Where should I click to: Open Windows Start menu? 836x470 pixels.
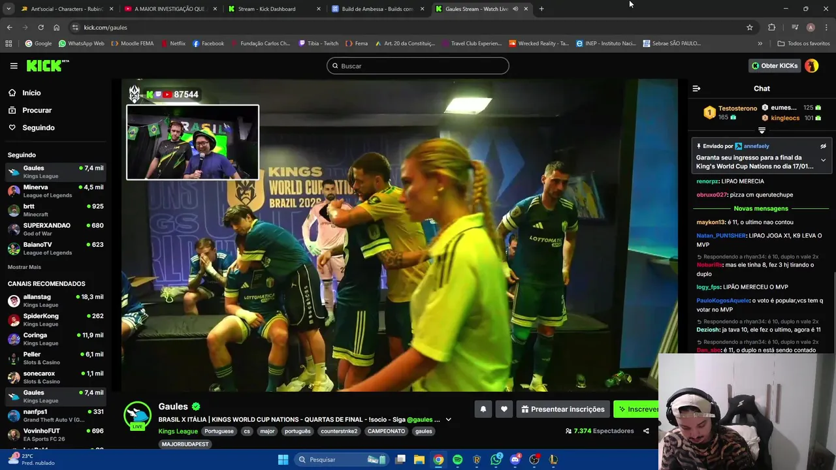[x=283, y=460]
